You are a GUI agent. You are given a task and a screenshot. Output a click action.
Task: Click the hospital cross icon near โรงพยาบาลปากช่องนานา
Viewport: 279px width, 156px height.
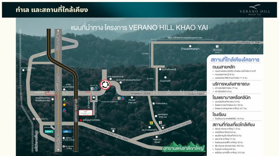[34, 119]
